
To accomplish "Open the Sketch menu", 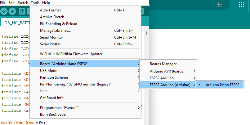I will coord(23,3).
